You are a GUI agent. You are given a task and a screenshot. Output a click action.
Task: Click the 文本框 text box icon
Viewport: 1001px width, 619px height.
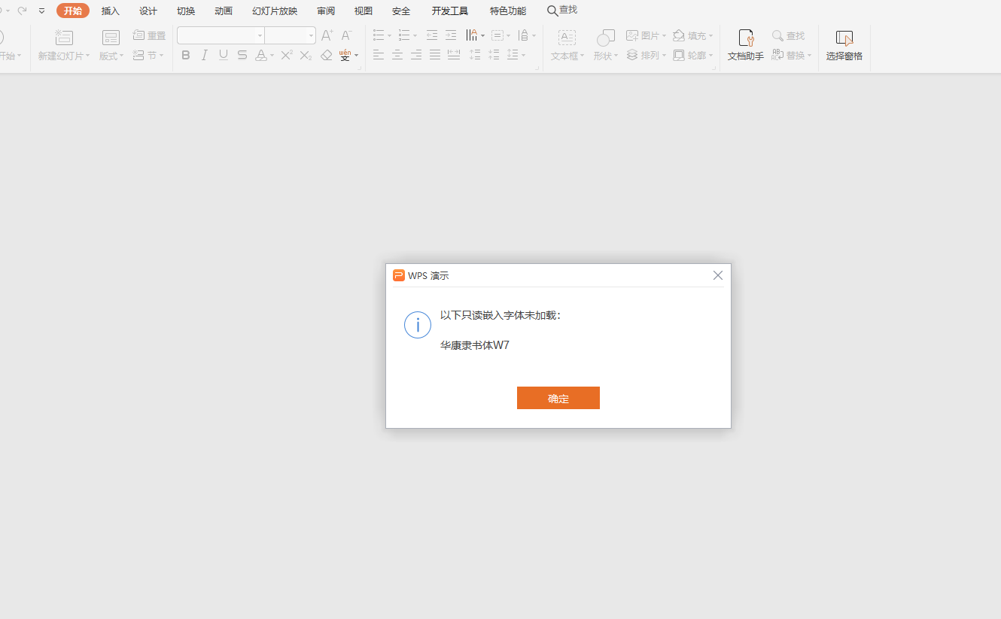click(567, 37)
